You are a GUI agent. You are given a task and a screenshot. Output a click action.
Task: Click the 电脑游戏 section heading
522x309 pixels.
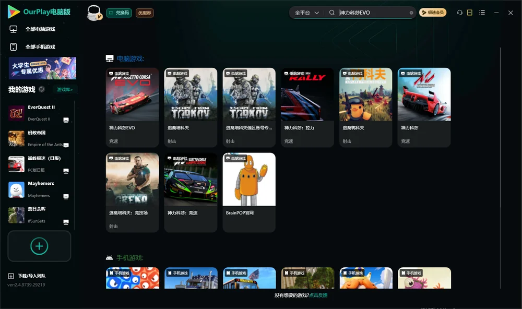coord(130,58)
